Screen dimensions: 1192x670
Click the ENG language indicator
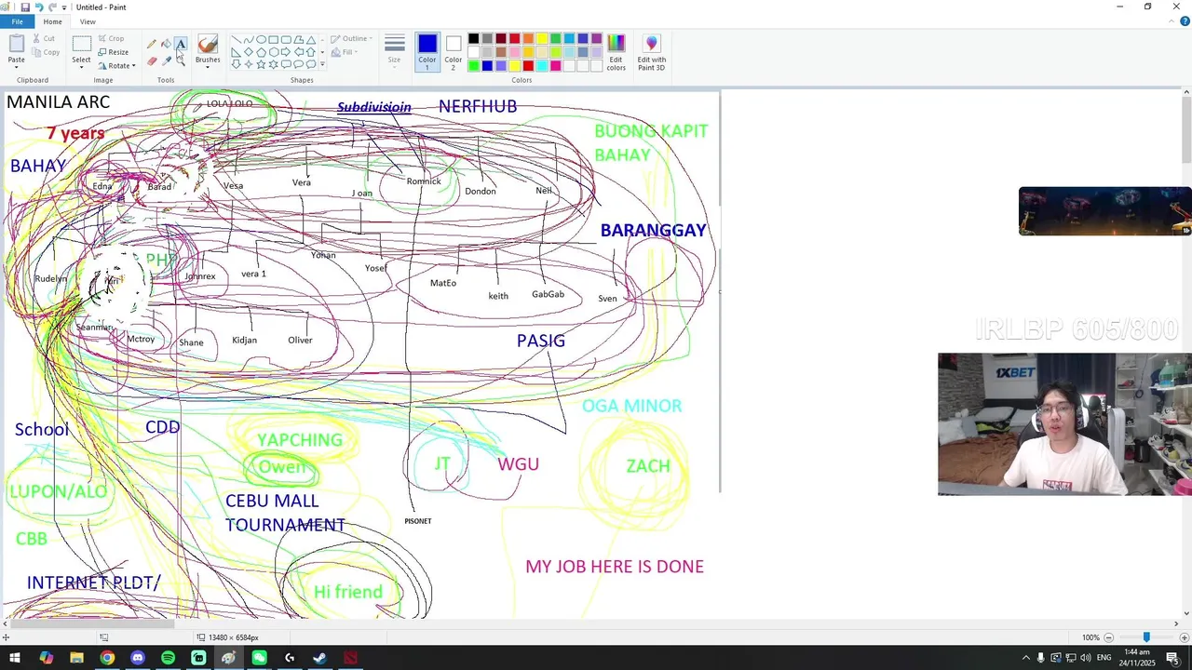(1105, 658)
